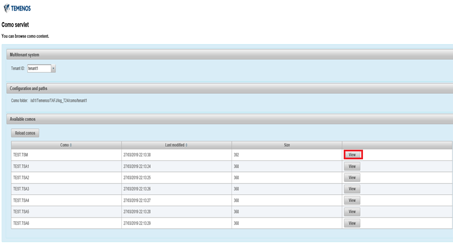This screenshot has width=453, height=248.
Task: View the TEST.TSA1 como
Action: click(x=352, y=166)
